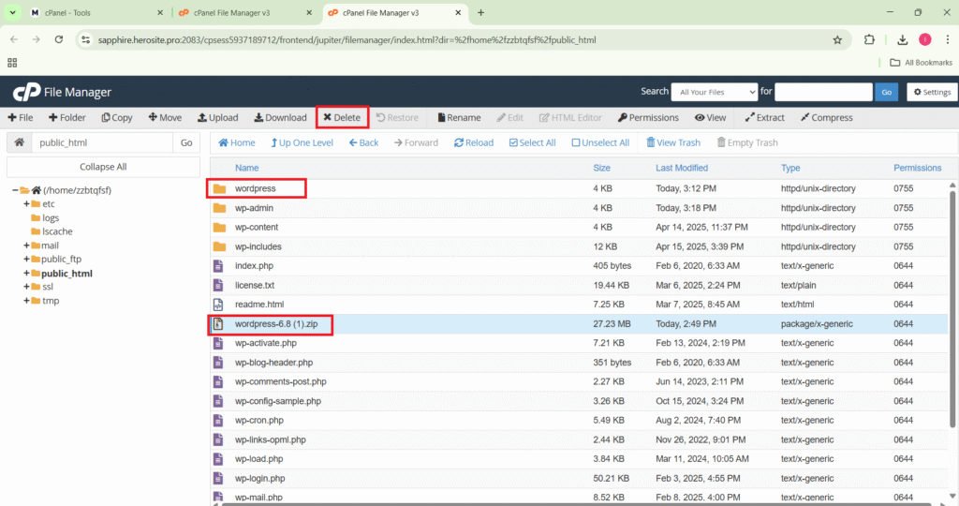959x506 pixels.
Task: Expand the etc folder in tree
Action: (x=26, y=203)
